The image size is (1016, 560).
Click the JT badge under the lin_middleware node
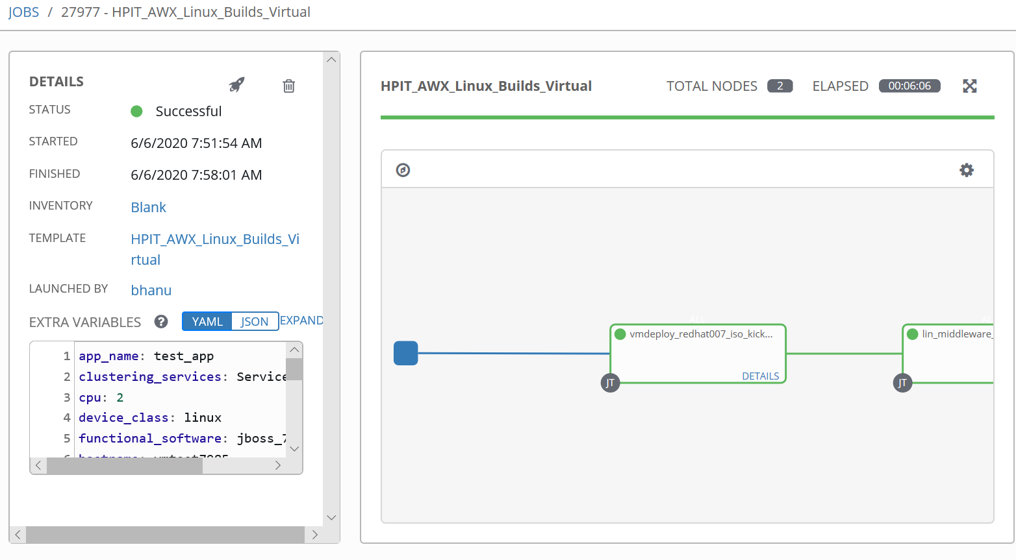pos(902,383)
